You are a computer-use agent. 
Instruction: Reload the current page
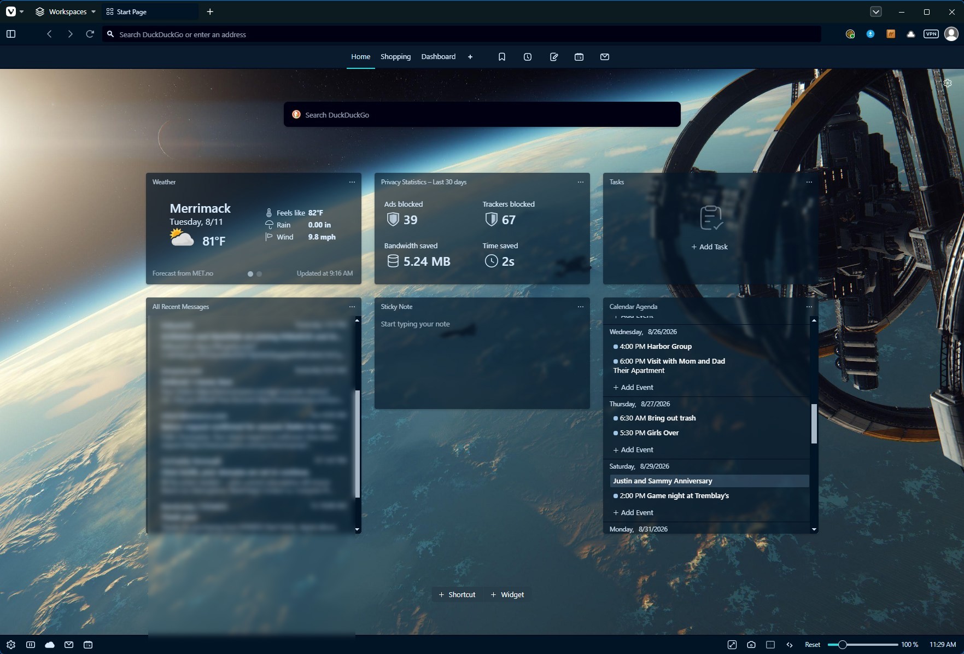pos(90,34)
